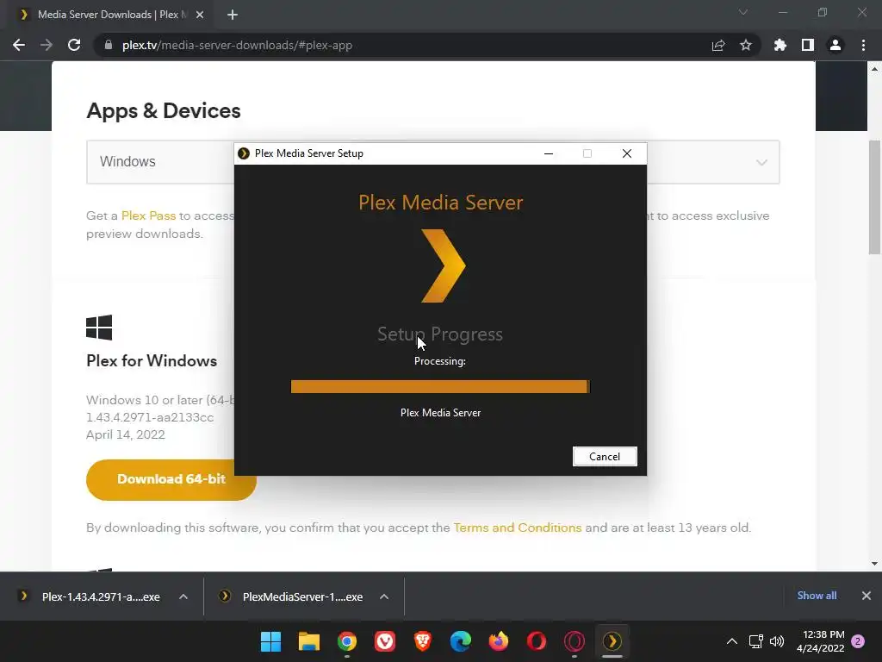This screenshot has height=662, width=882.
Task: Open the Chrome profile menu
Action: (x=835, y=45)
